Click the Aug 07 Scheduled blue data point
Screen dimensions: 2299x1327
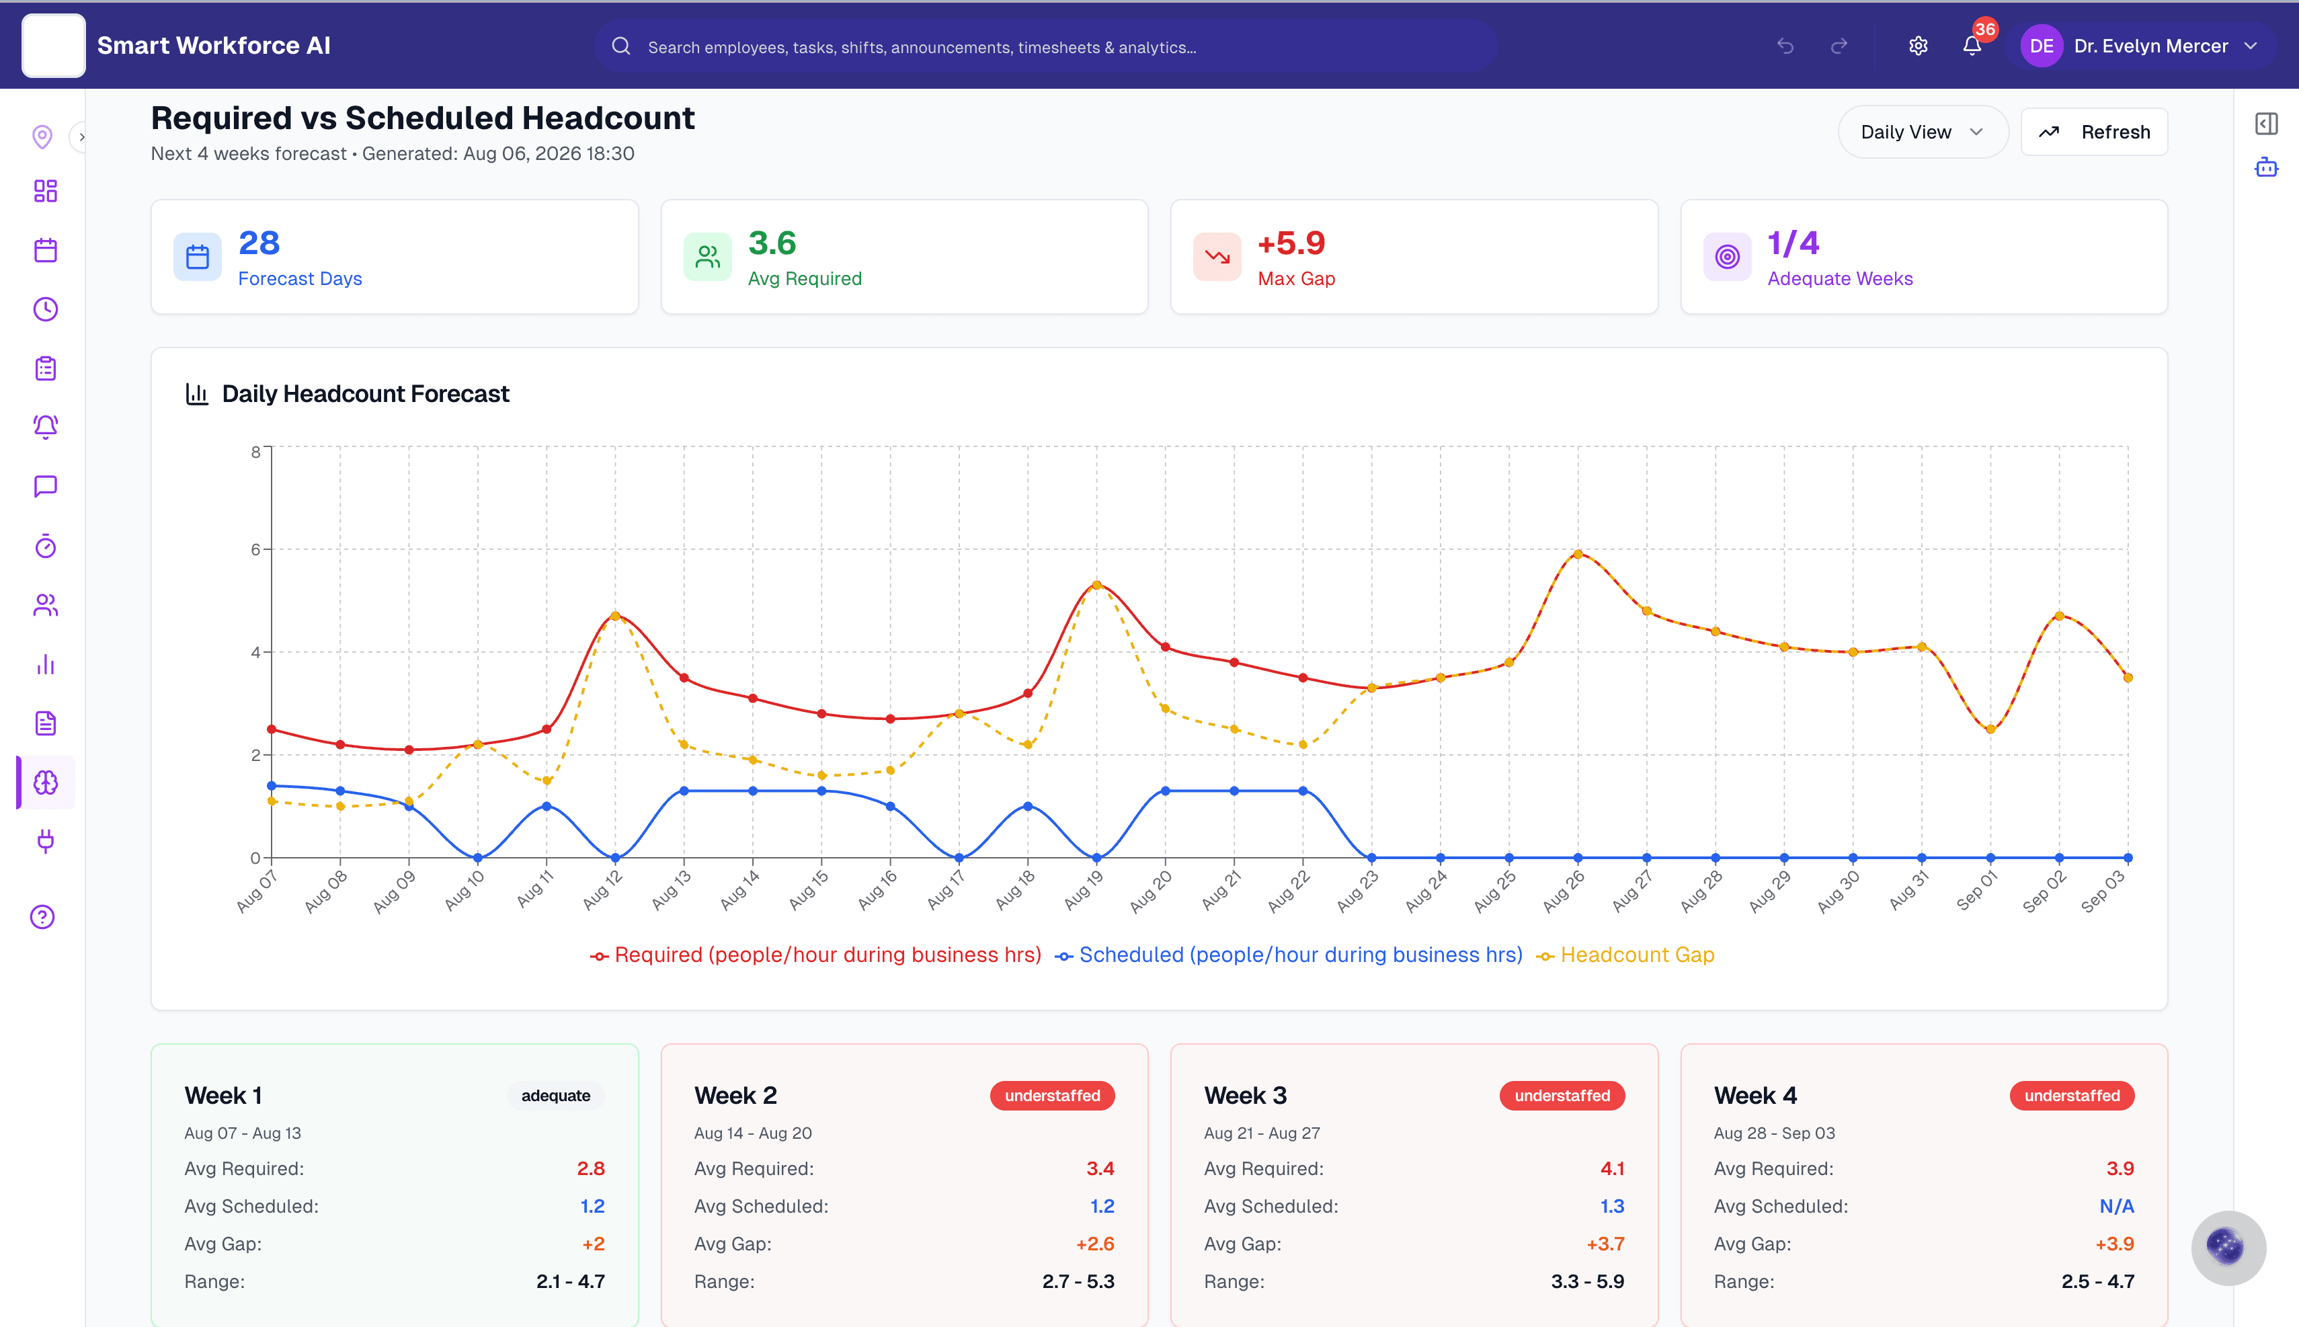pyautogui.click(x=272, y=786)
